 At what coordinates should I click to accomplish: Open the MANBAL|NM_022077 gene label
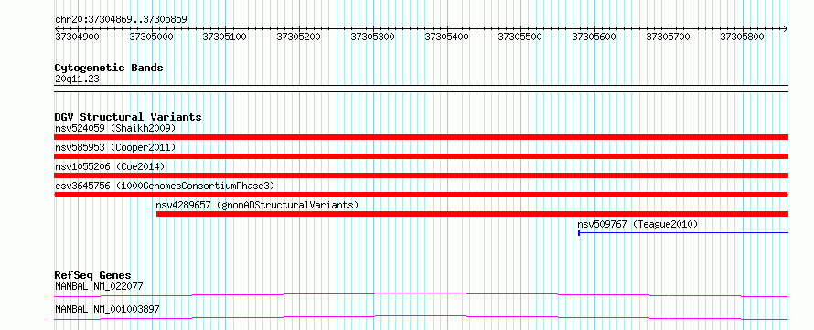click(99, 286)
